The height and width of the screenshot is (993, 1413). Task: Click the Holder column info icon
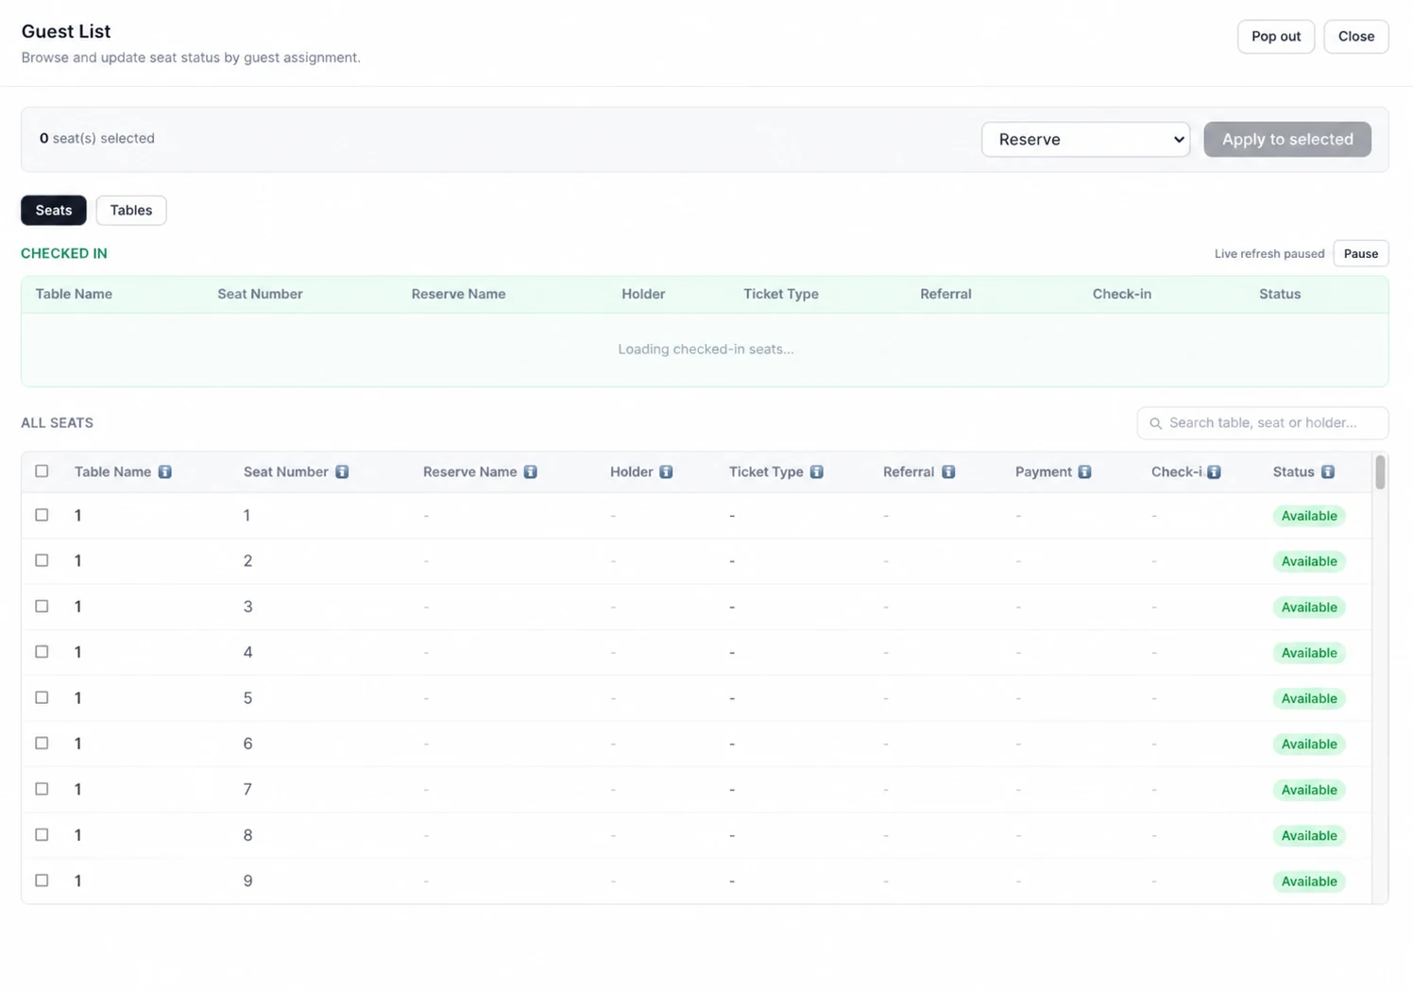tap(666, 471)
